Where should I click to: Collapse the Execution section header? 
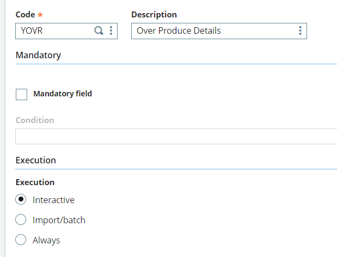36,160
